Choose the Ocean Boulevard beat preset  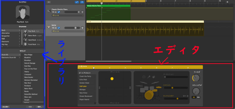(x=86, y=96)
